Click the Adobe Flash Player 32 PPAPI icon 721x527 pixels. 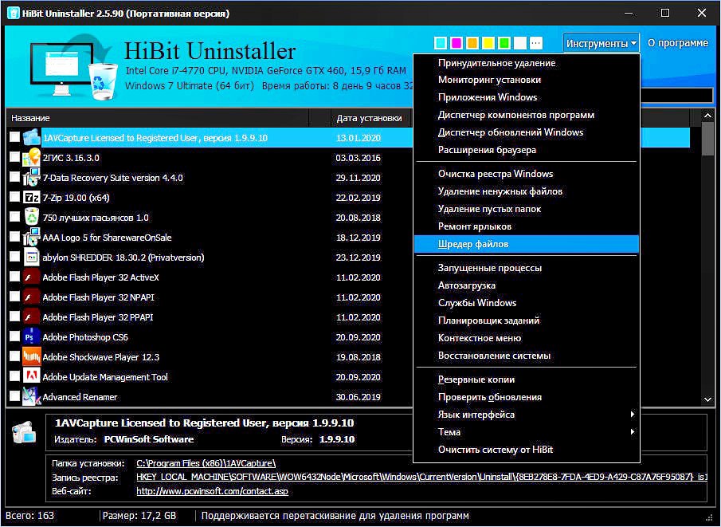coord(32,317)
